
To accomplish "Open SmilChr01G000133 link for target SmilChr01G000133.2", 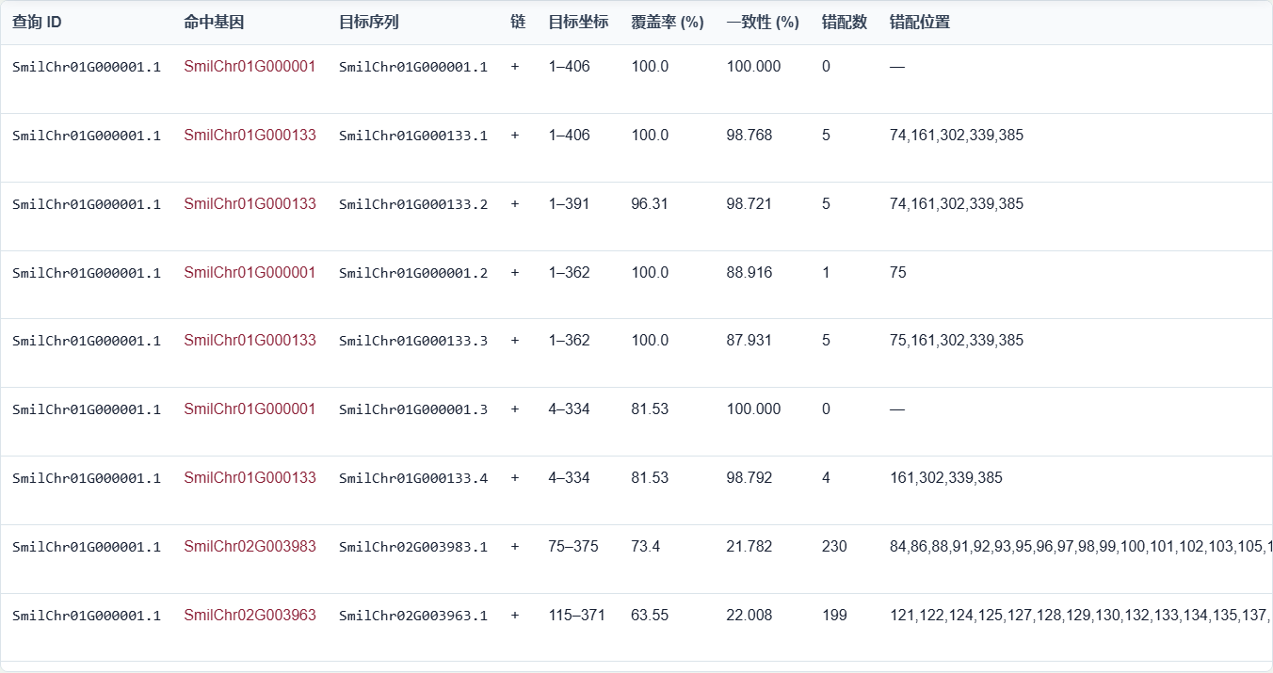I will [x=250, y=204].
